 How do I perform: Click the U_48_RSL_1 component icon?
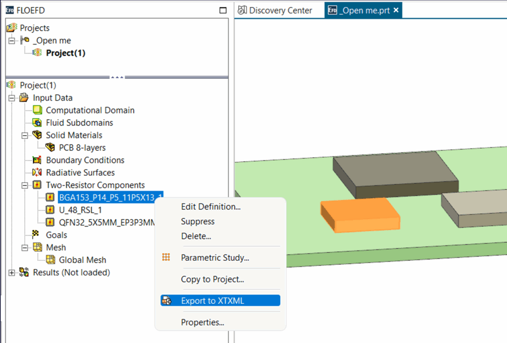pyautogui.click(x=50, y=210)
